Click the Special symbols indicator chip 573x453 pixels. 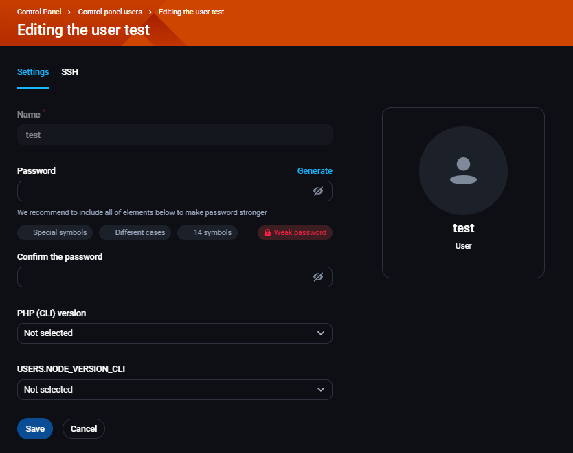[x=55, y=232]
